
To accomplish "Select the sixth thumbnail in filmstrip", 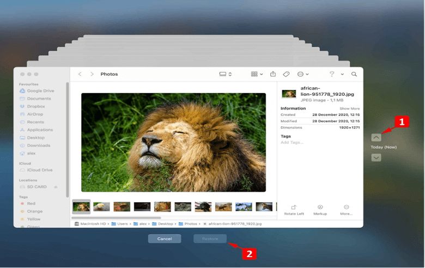I will tap(183, 207).
